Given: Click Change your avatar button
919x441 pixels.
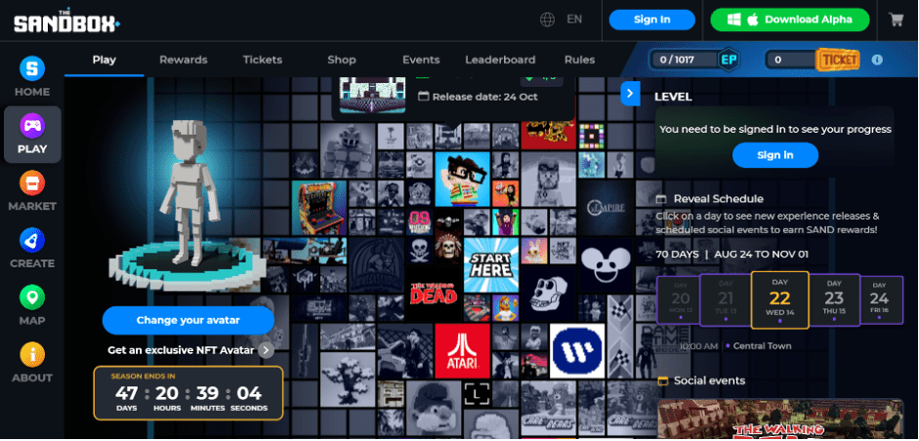Looking at the screenshot, I should pos(188,320).
